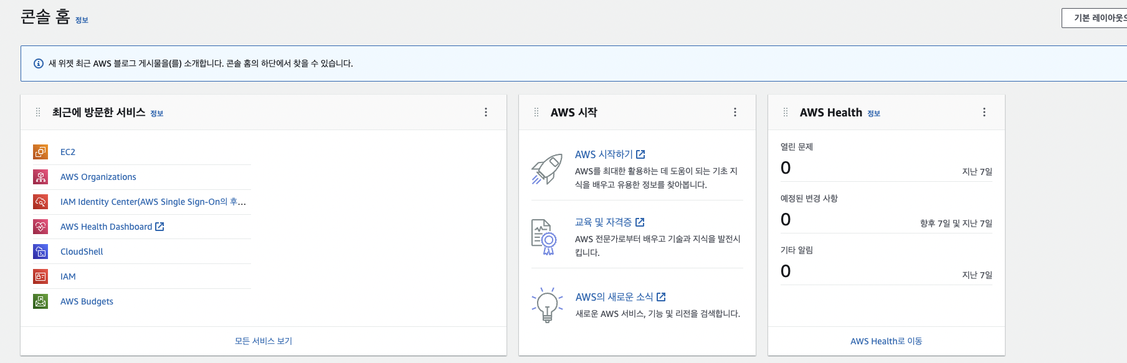The image size is (1127, 363).
Task: Click the AWS Budgets service icon
Action: (x=40, y=301)
